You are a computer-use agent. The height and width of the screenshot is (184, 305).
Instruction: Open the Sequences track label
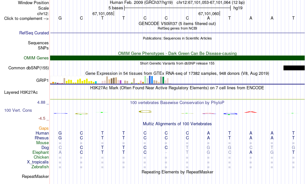pos(38,43)
